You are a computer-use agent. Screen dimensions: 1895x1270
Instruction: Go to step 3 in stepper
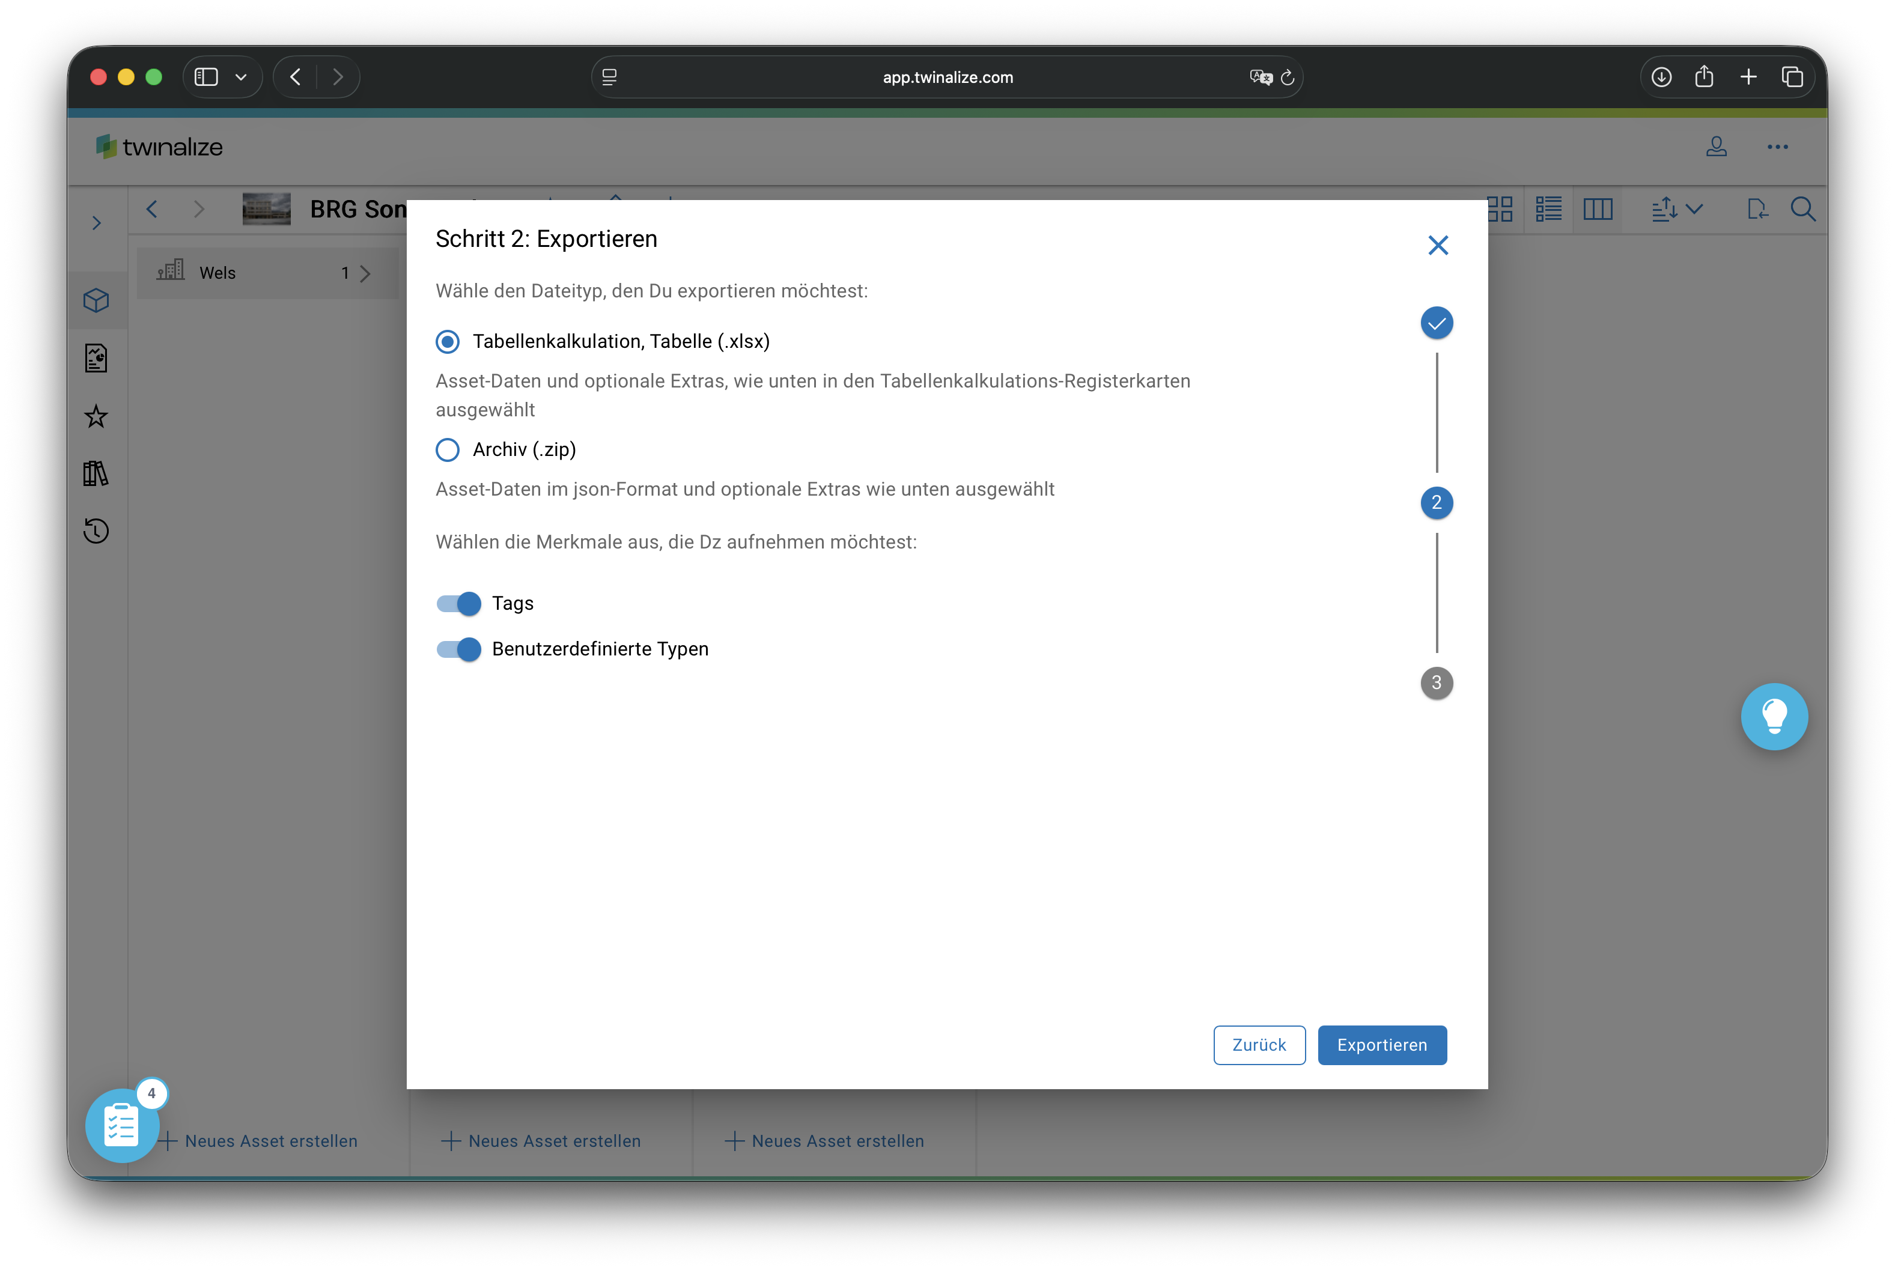(1437, 683)
